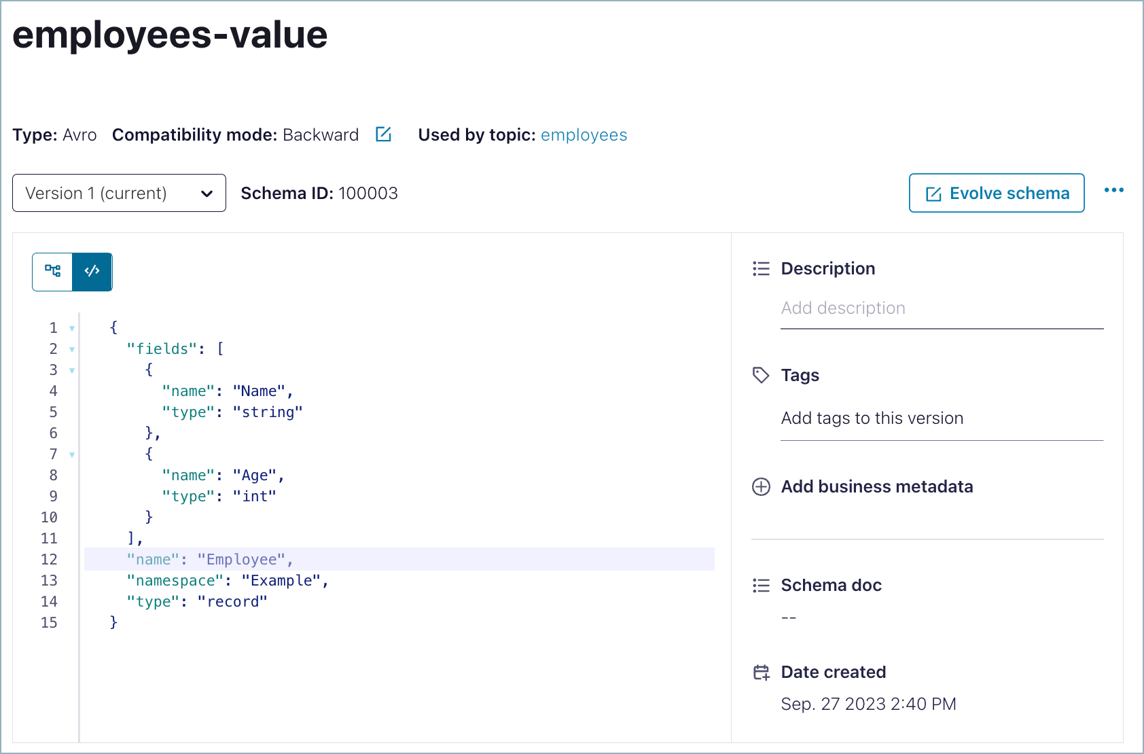Collapse the JSON object on line 1
The height and width of the screenshot is (754, 1144).
point(71,327)
